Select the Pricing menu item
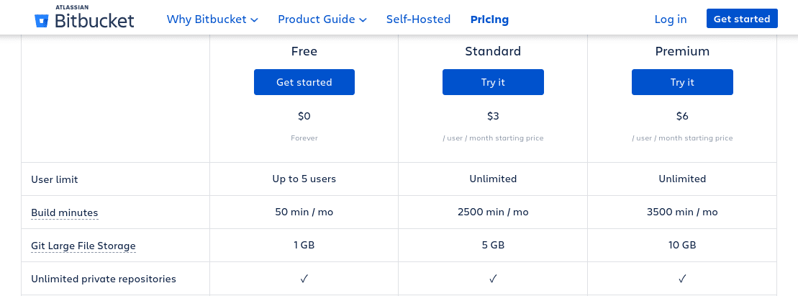 [x=489, y=19]
